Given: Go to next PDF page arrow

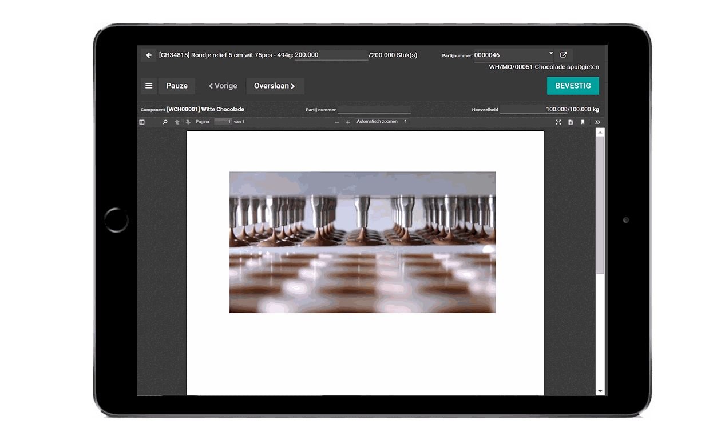Looking at the screenshot, I should click(x=188, y=122).
